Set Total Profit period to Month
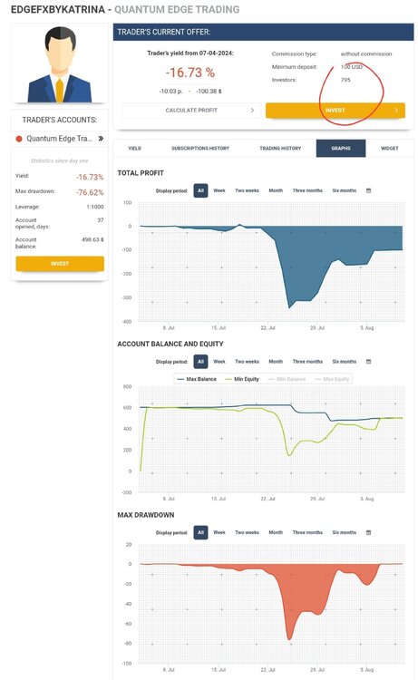This screenshot has height=680, width=418. pyautogui.click(x=276, y=190)
